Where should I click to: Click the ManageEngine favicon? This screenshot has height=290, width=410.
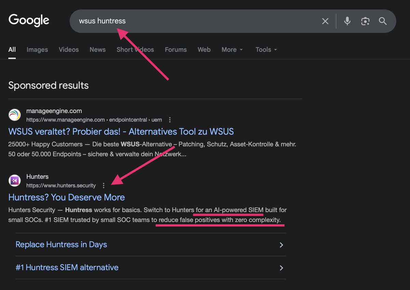click(15, 115)
